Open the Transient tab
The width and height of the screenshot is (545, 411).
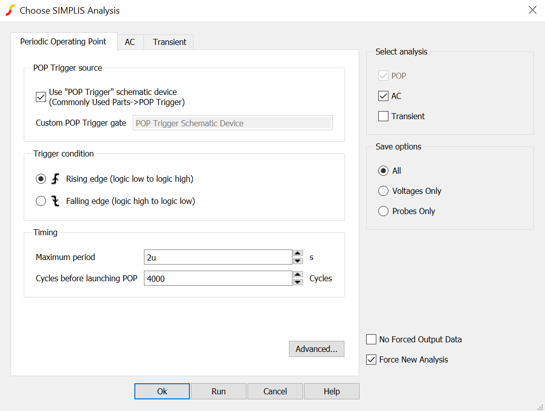coord(170,42)
